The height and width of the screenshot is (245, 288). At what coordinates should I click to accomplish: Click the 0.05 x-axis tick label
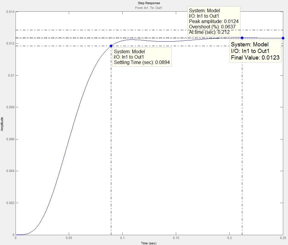coord(69,238)
